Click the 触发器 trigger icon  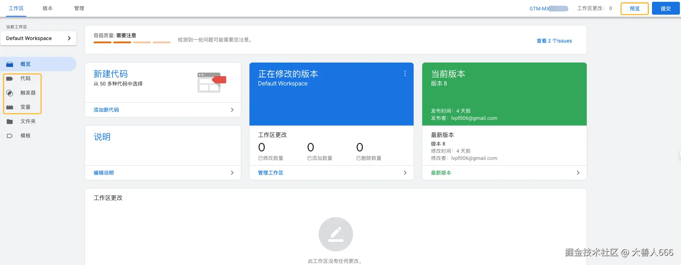(10, 93)
